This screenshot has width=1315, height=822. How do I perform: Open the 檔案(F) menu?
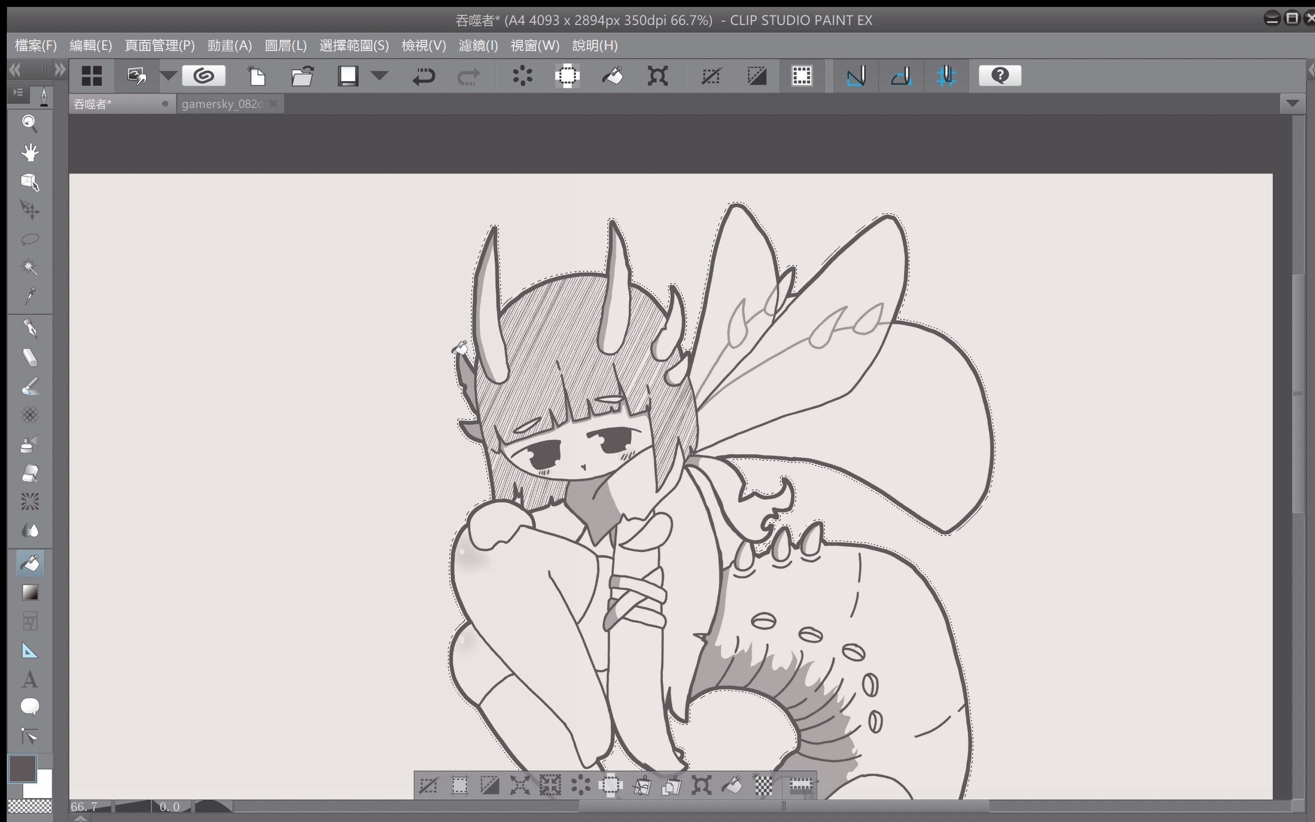pos(36,45)
